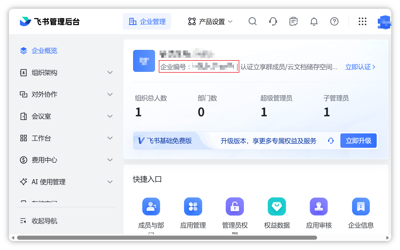The width and height of the screenshot is (400, 250).
Task: Open 权益数据 shortcut icon
Action: (277, 206)
